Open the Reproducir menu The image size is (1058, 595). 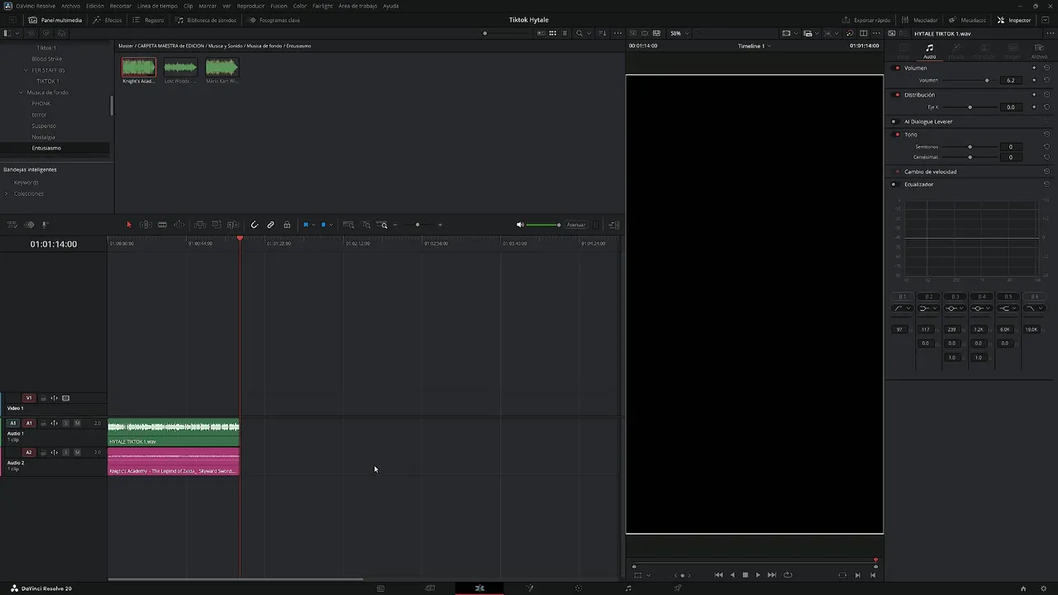[x=250, y=6]
